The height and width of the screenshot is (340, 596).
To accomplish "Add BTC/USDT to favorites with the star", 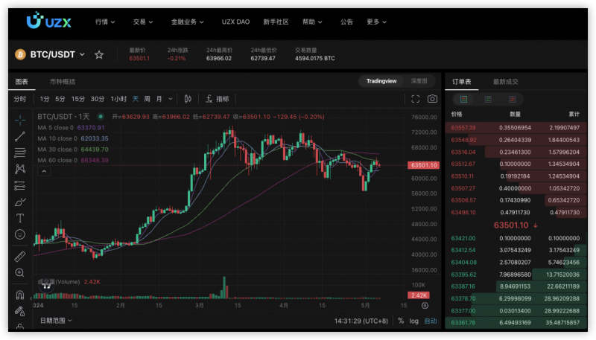I will point(99,54).
